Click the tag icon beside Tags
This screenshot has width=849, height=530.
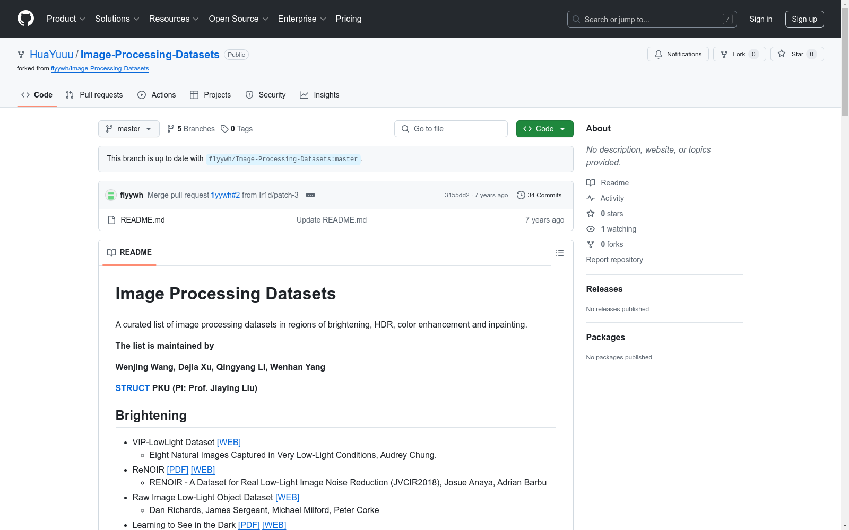[224, 129]
